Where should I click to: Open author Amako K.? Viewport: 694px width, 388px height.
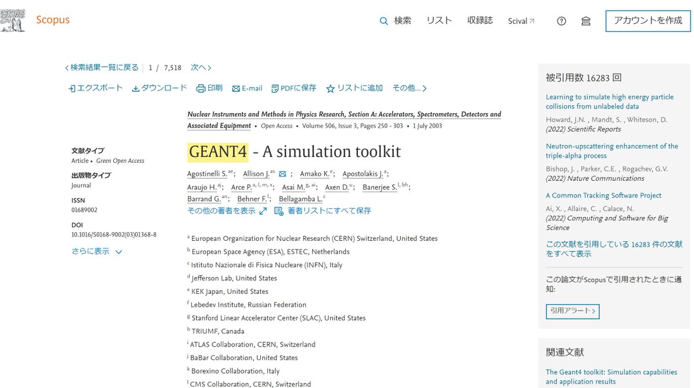(x=315, y=174)
